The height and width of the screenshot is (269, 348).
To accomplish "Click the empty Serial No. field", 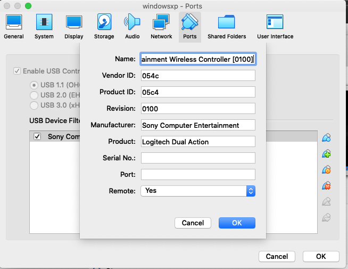I will 198,158.
